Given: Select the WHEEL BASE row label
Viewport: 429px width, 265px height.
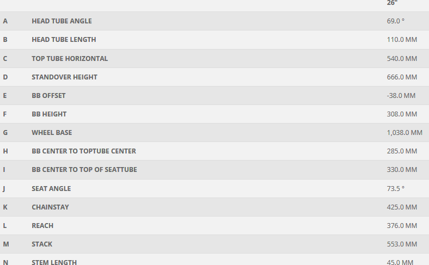Looking at the screenshot, I should pyautogui.click(x=52, y=133).
